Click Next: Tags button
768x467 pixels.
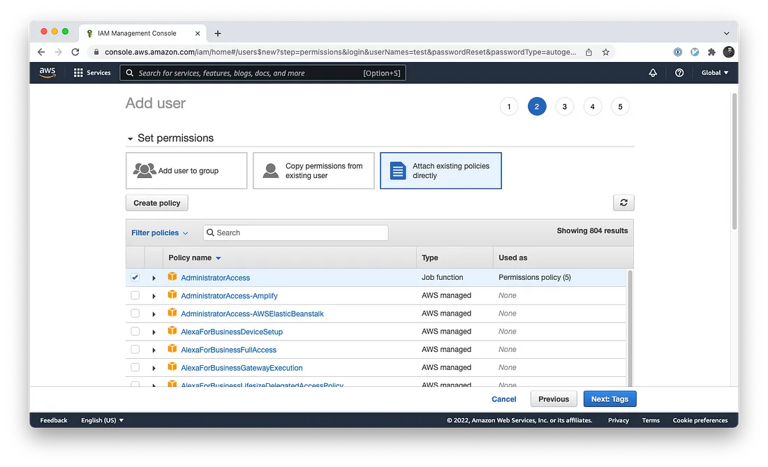[610, 399]
